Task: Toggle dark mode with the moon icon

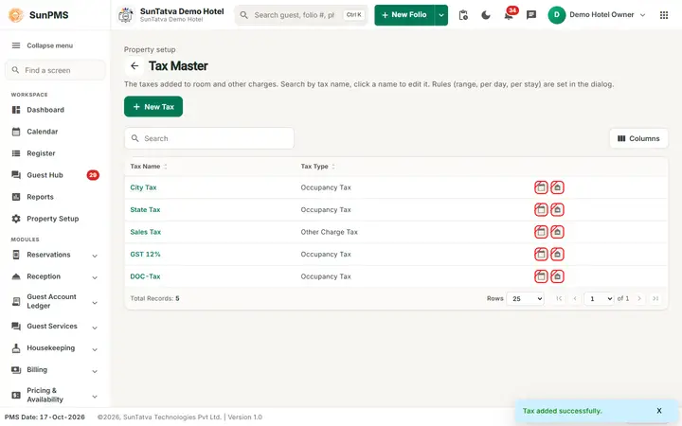Action: [486, 15]
